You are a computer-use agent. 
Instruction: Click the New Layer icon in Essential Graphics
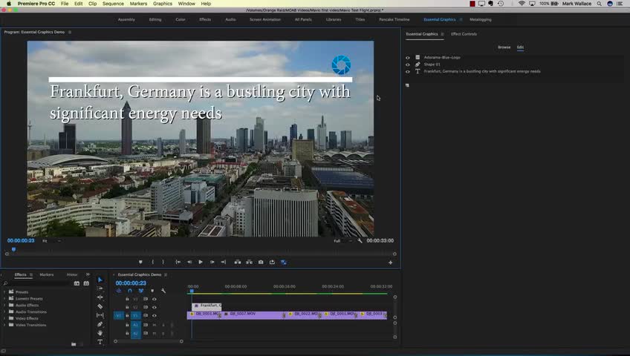click(407, 85)
